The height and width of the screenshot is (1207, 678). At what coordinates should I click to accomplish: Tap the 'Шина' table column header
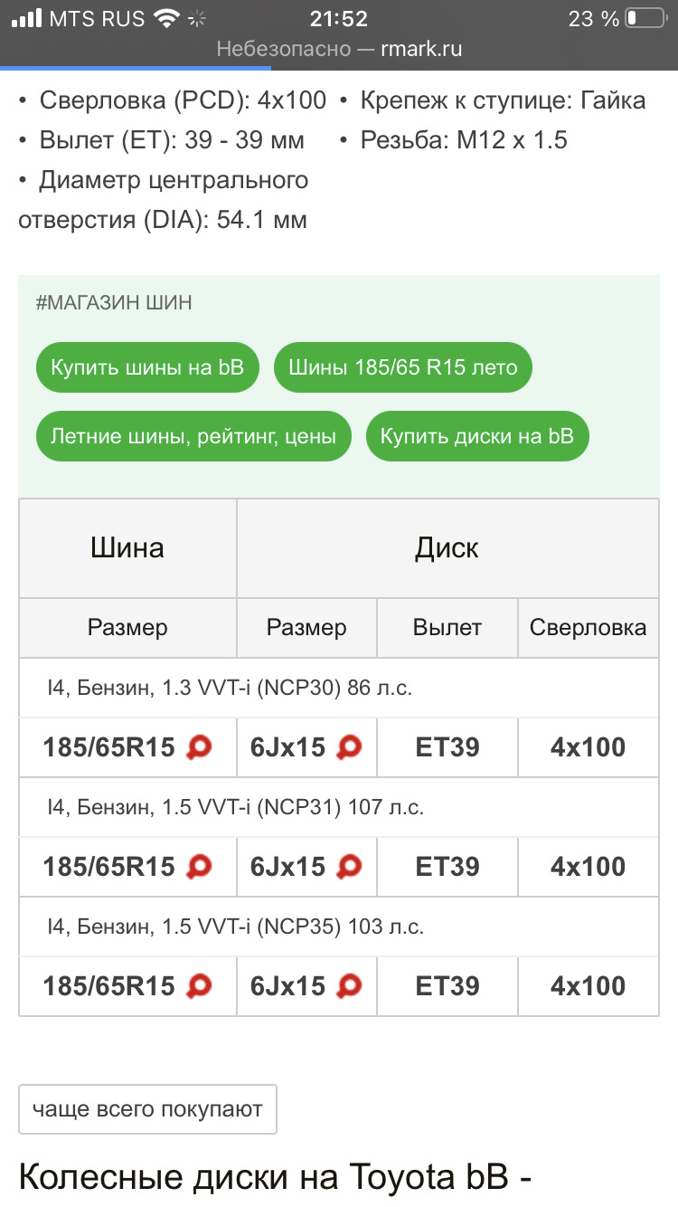tap(127, 547)
